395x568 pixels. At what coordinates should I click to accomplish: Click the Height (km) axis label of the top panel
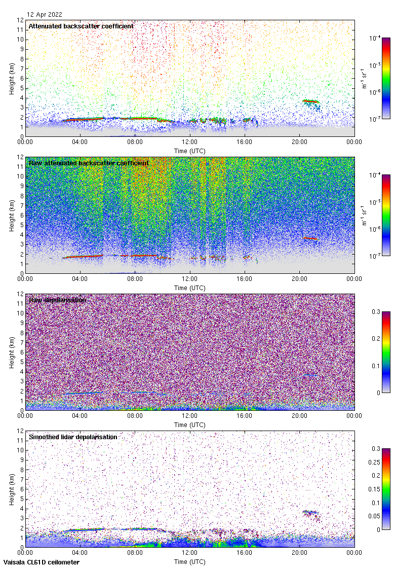click(12, 78)
